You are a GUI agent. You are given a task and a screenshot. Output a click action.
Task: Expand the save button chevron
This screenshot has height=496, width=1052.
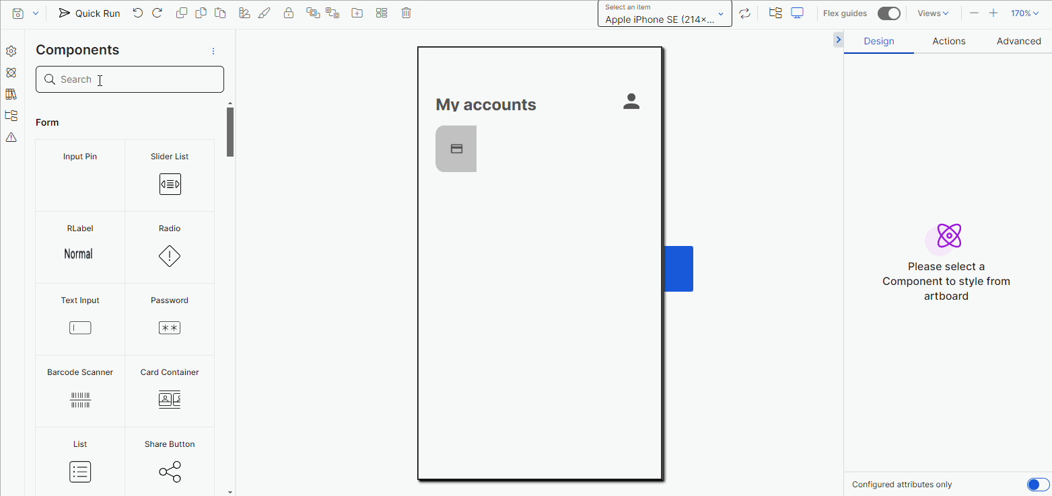pos(35,12)
